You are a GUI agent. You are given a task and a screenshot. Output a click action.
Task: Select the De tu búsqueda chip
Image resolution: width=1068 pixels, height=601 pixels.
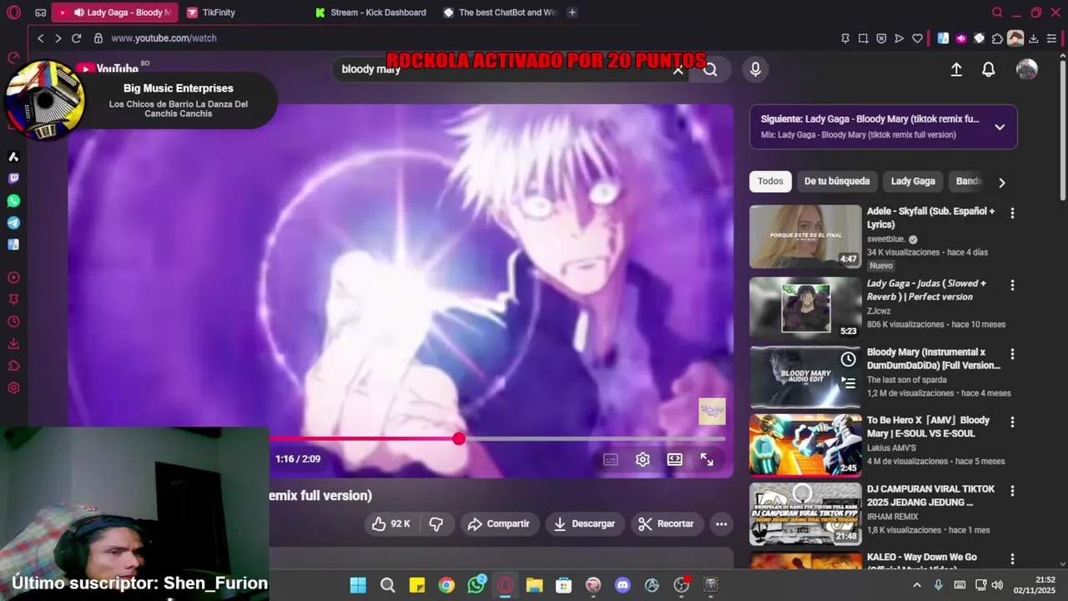click(837, 181)
